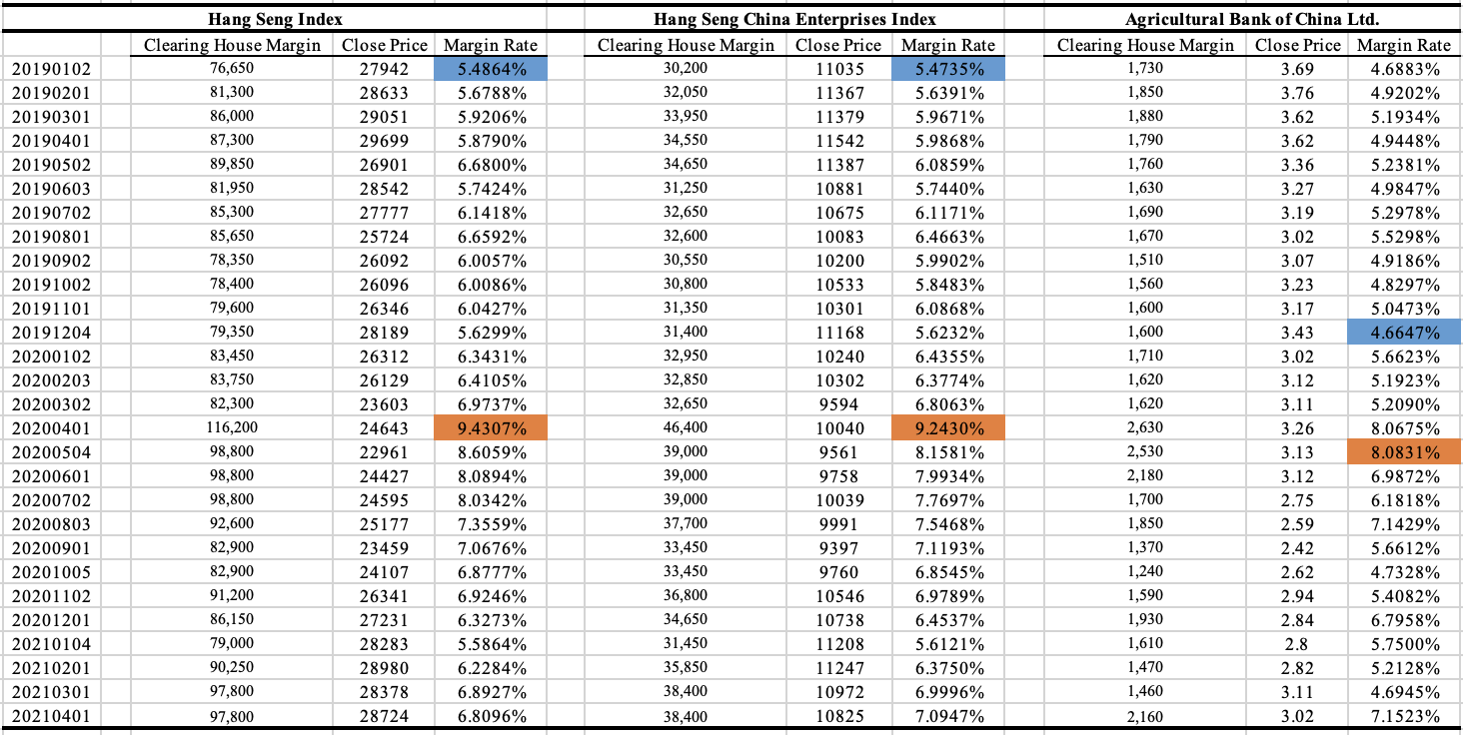Select the blue-highlighted 5.4864% margin rate cell

(x=491, y=68)
